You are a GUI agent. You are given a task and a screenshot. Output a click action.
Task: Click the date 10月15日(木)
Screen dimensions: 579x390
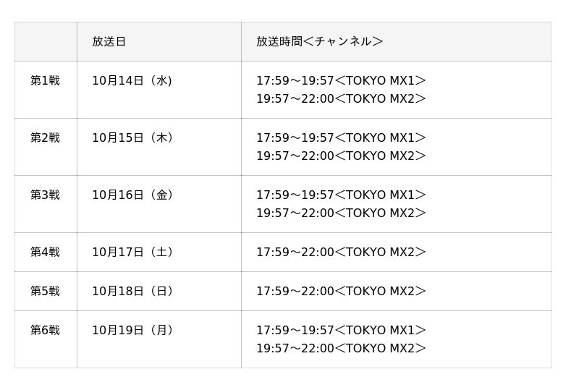pyautogui.click(x=132, y=137)
